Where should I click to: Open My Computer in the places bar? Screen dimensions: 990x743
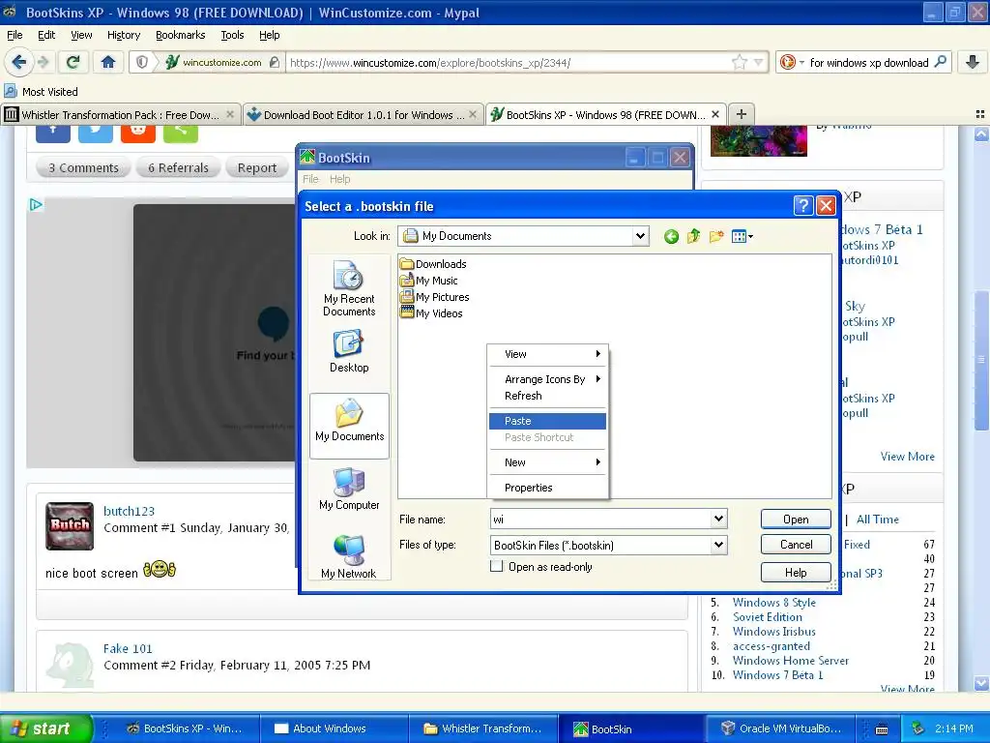click(x=349, y=489)
